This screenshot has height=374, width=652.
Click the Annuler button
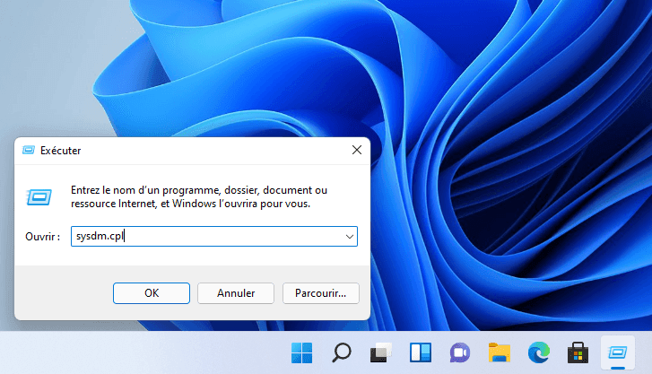tap(236, 293)
